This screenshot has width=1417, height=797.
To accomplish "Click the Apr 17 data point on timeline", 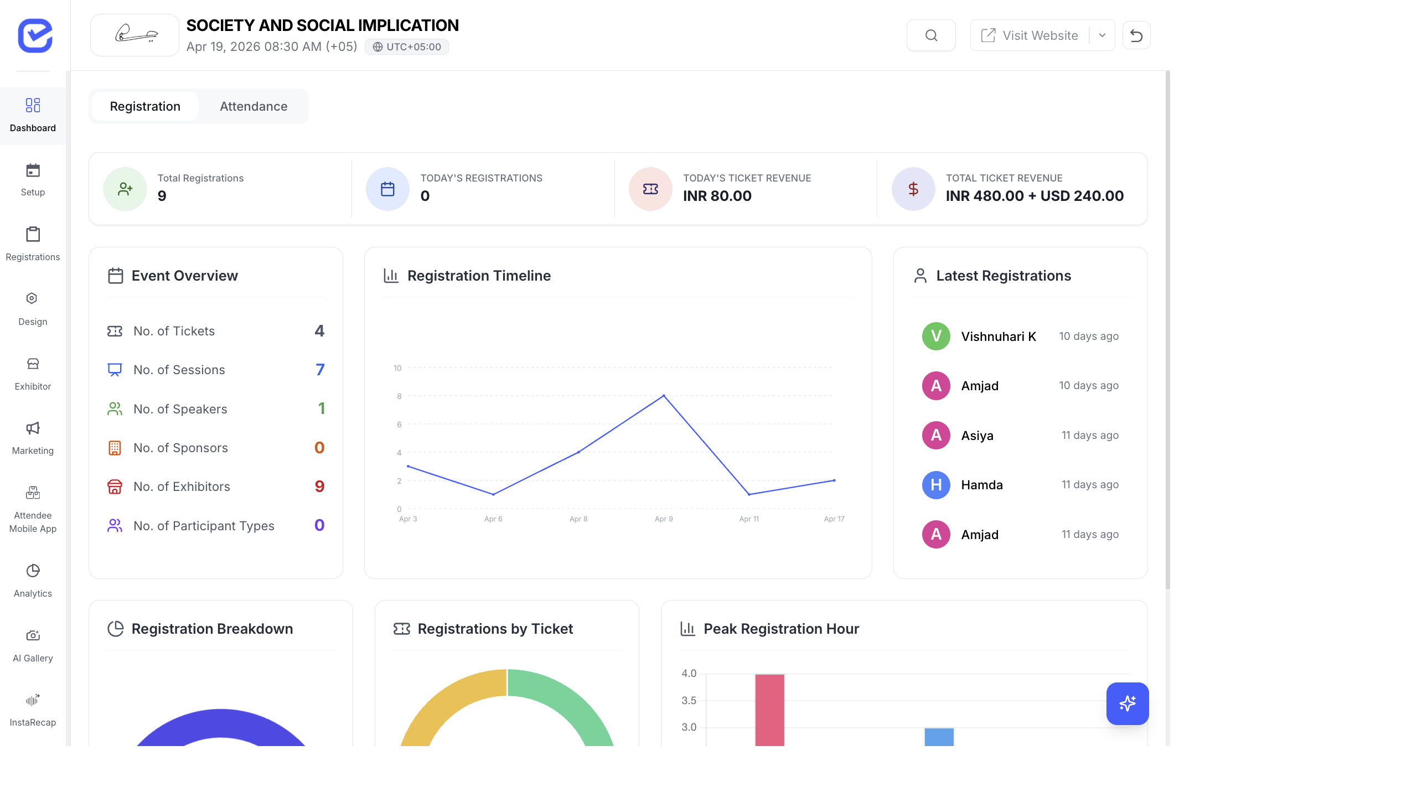I will pos(834,480).
